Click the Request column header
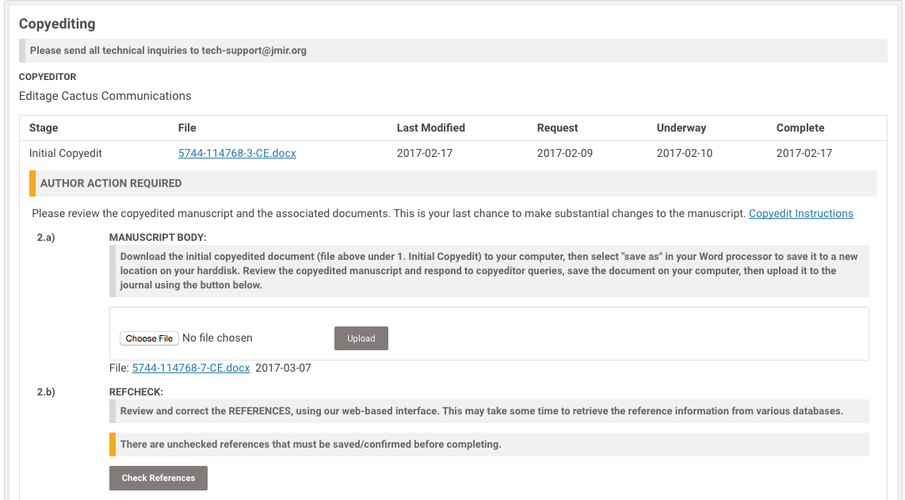Screen dimensions: 905x500 [557, 128]
